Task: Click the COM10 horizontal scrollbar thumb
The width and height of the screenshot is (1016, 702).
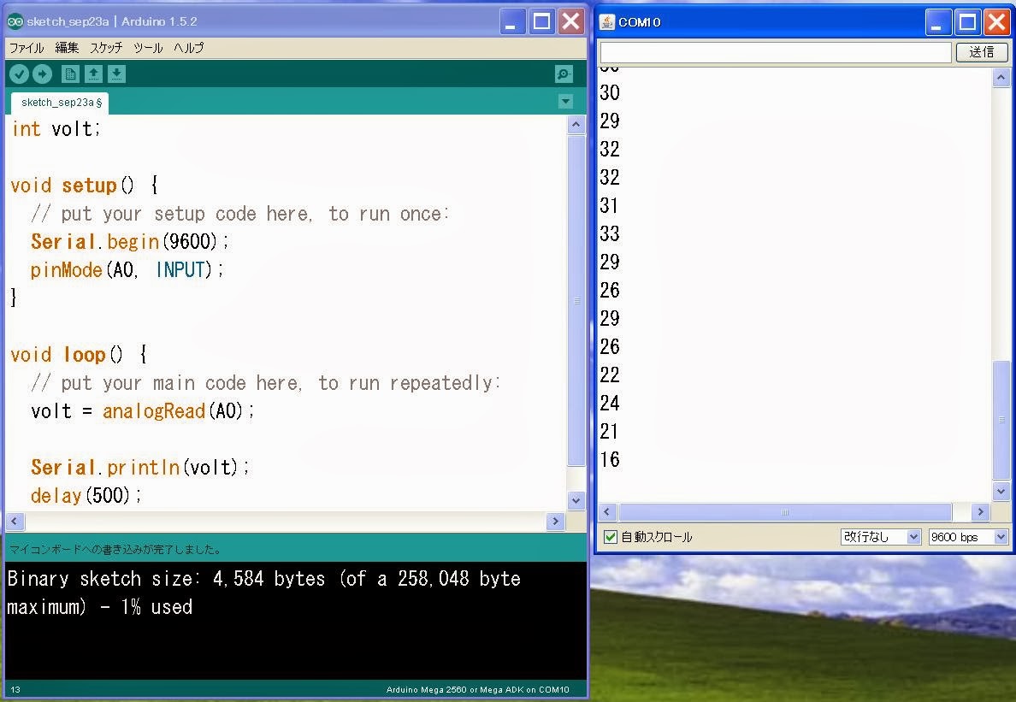Action: [785, 512]
